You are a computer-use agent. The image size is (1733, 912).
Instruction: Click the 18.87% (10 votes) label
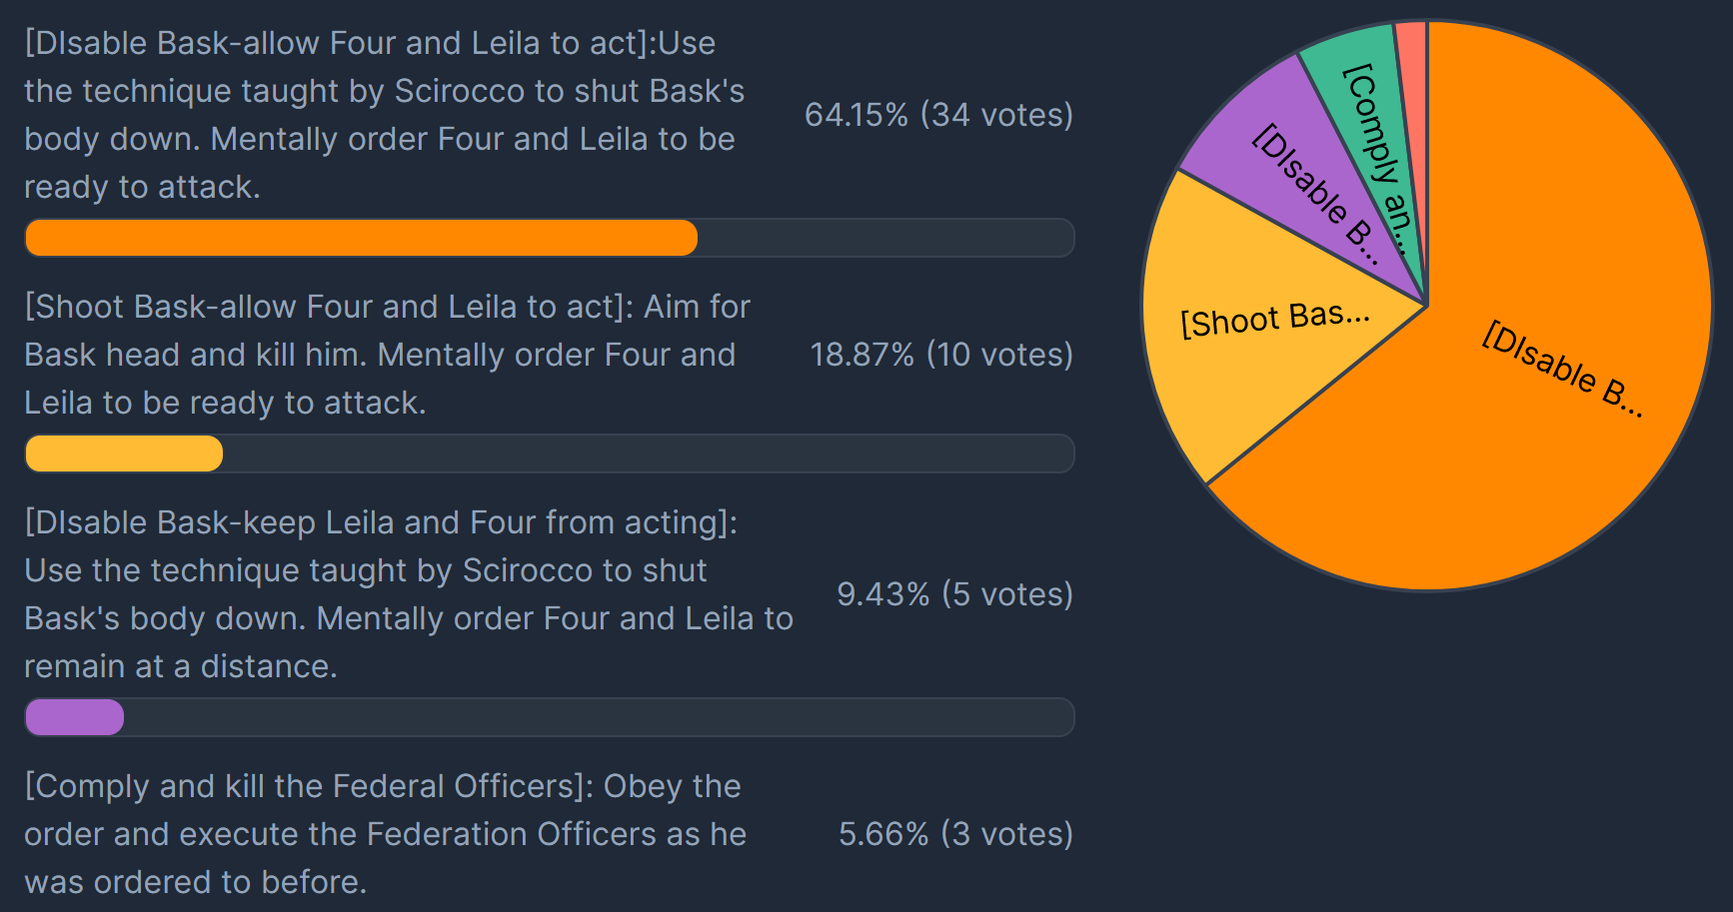(x=941, y=355)
